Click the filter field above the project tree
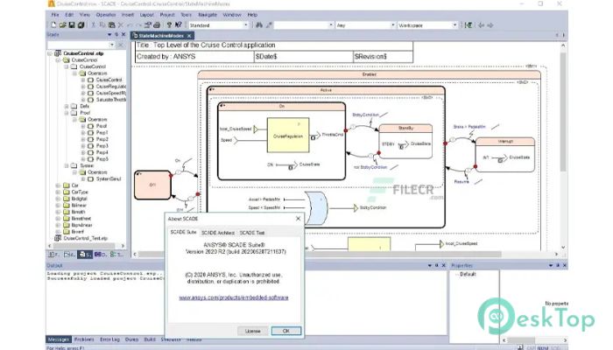This screenshot has height=350, width=613. click(x=78, y=45)
